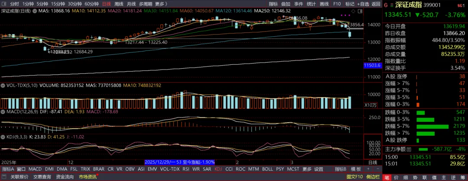Open the green list icon beside 深证成指
This screenshot has width=468, height=181.
pyautogui.click(x=391, y=5)
